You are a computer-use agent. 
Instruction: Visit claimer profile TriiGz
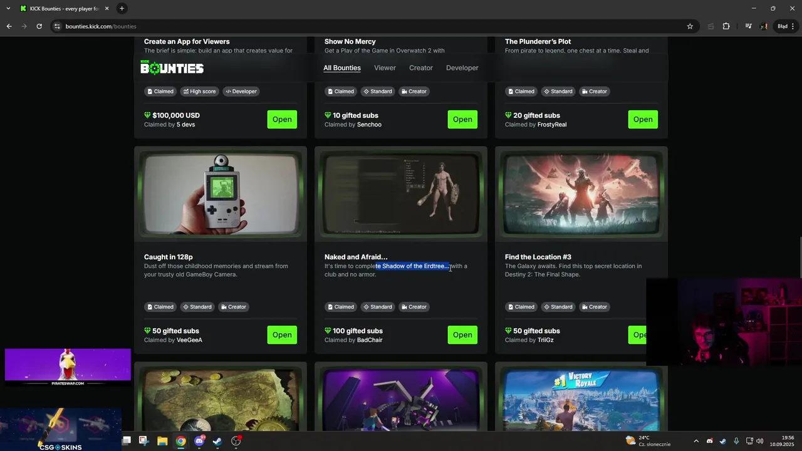[545, 340]
